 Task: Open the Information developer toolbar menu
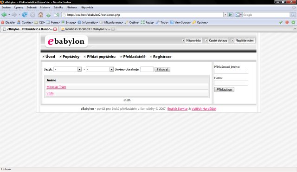(88, 22)
